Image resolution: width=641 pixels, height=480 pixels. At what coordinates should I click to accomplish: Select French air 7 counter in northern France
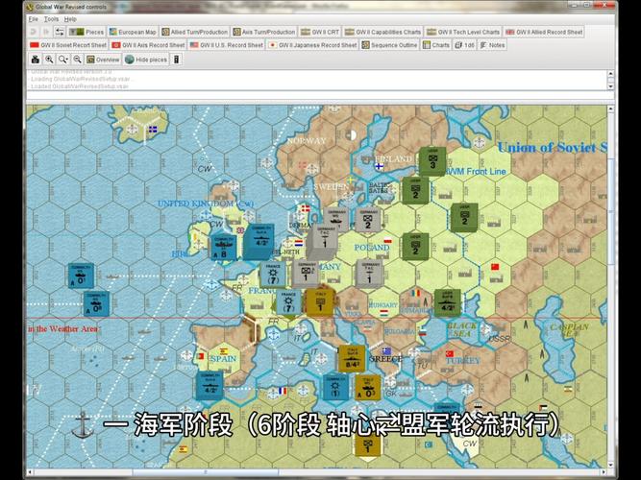pyautogui.click(x=273, y=275)
